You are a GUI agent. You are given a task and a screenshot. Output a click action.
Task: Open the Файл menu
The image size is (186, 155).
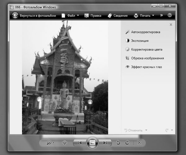70,15
